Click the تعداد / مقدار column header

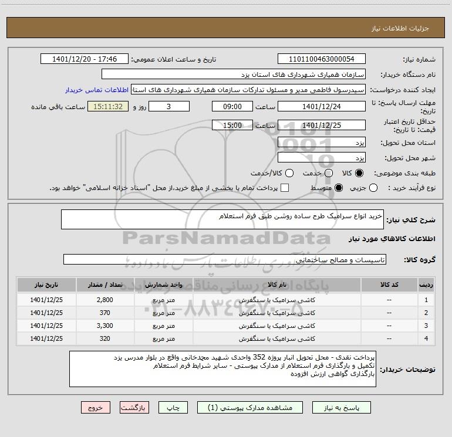(105, 285)
